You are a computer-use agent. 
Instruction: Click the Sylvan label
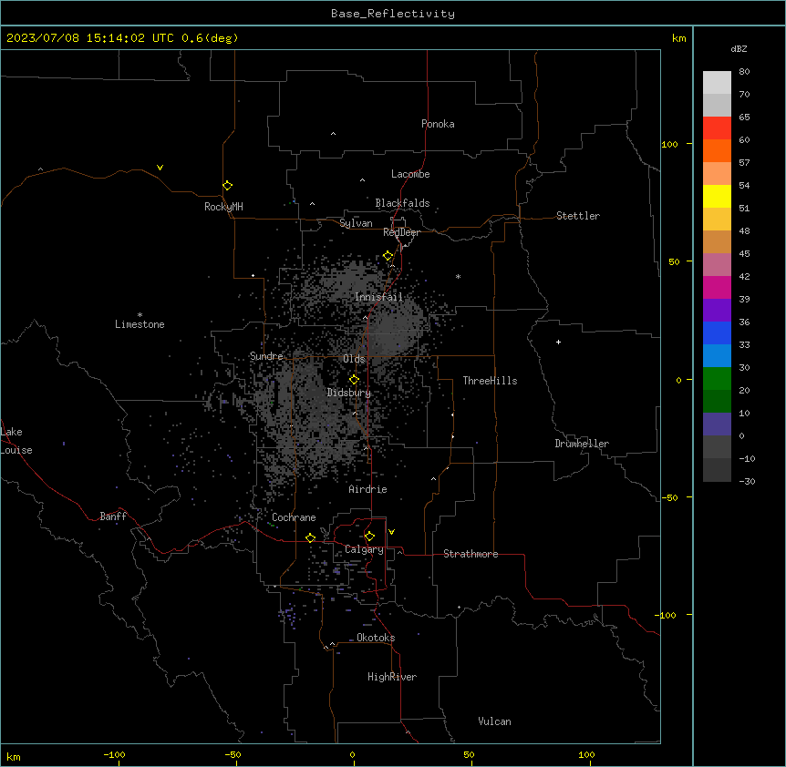pyautogui.click(x=356, y=223)
